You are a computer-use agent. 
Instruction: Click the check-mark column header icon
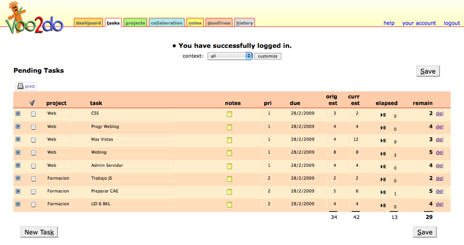click(33, 103)
